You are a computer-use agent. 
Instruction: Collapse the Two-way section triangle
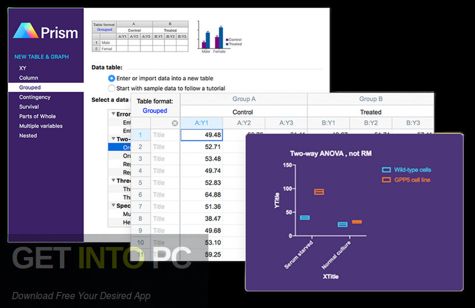click(113, 139)
